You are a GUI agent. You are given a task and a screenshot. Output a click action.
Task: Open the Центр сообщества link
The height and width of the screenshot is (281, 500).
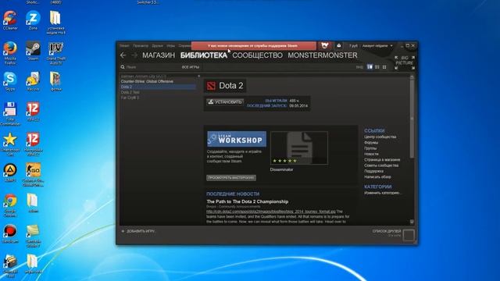tap(380, 137)
